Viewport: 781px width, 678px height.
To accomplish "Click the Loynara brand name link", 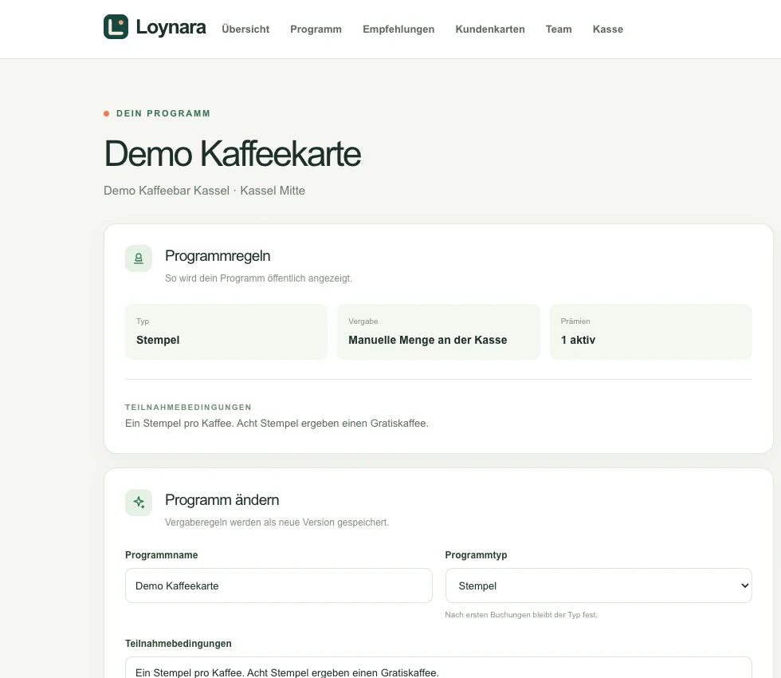I will coord(171,27).
